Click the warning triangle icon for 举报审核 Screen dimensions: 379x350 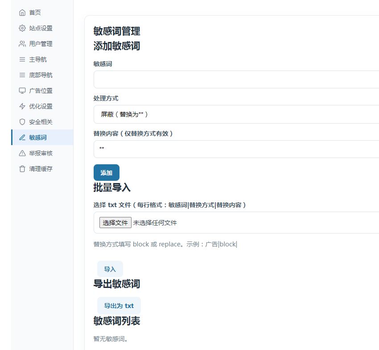point(22,153)
